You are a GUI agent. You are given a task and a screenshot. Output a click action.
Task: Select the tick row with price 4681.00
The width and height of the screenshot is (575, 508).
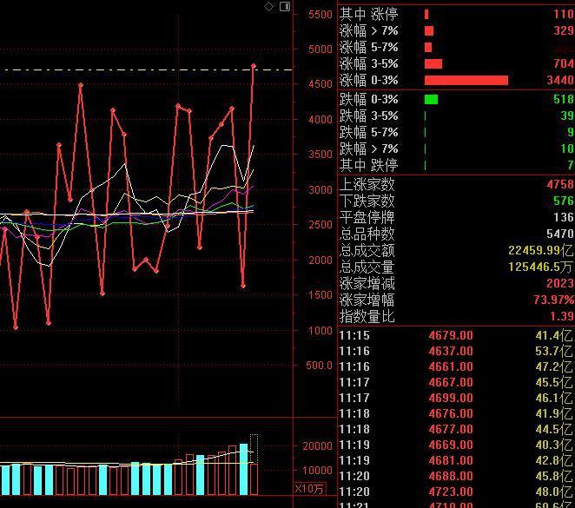click(x=456, y=460)
